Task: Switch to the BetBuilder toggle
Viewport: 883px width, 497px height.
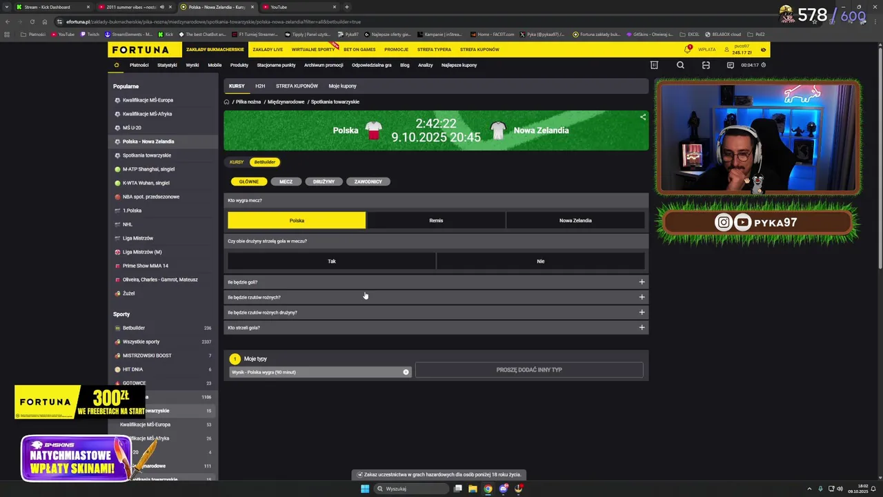Action: [x=265, y=162]
